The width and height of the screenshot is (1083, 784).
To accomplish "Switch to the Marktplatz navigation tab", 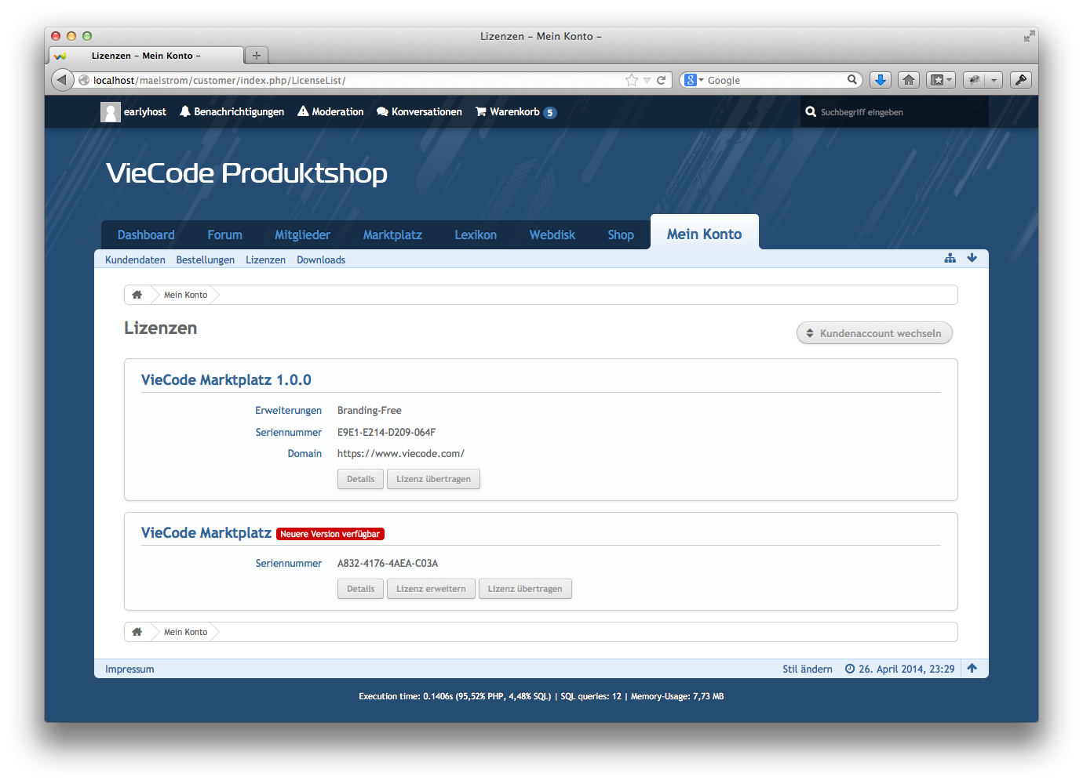I will (392, 235).
